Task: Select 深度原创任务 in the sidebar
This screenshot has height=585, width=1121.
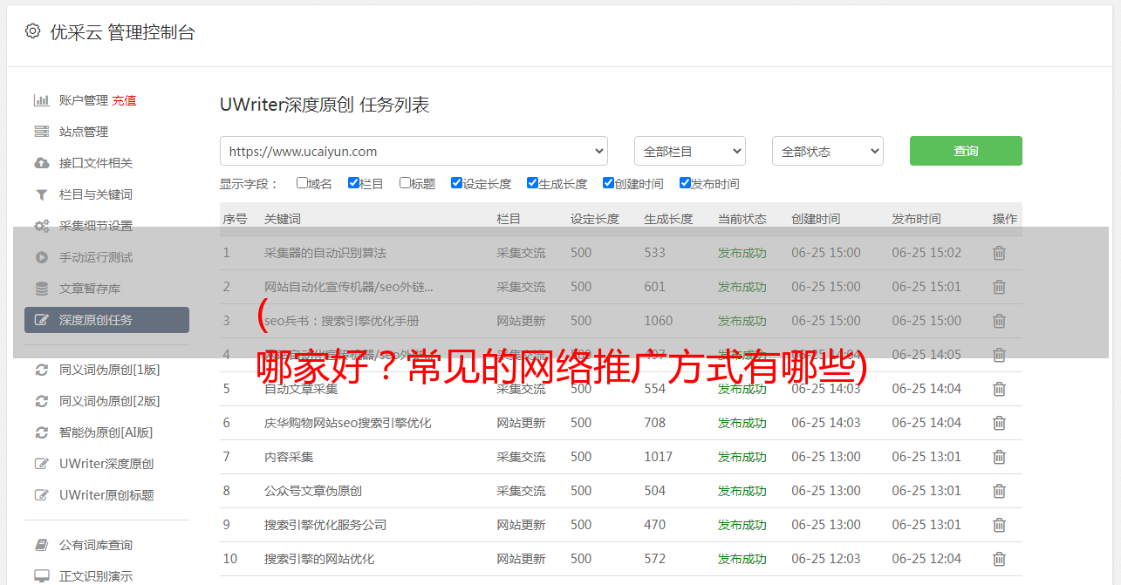Action: click(x=106, y=320)
